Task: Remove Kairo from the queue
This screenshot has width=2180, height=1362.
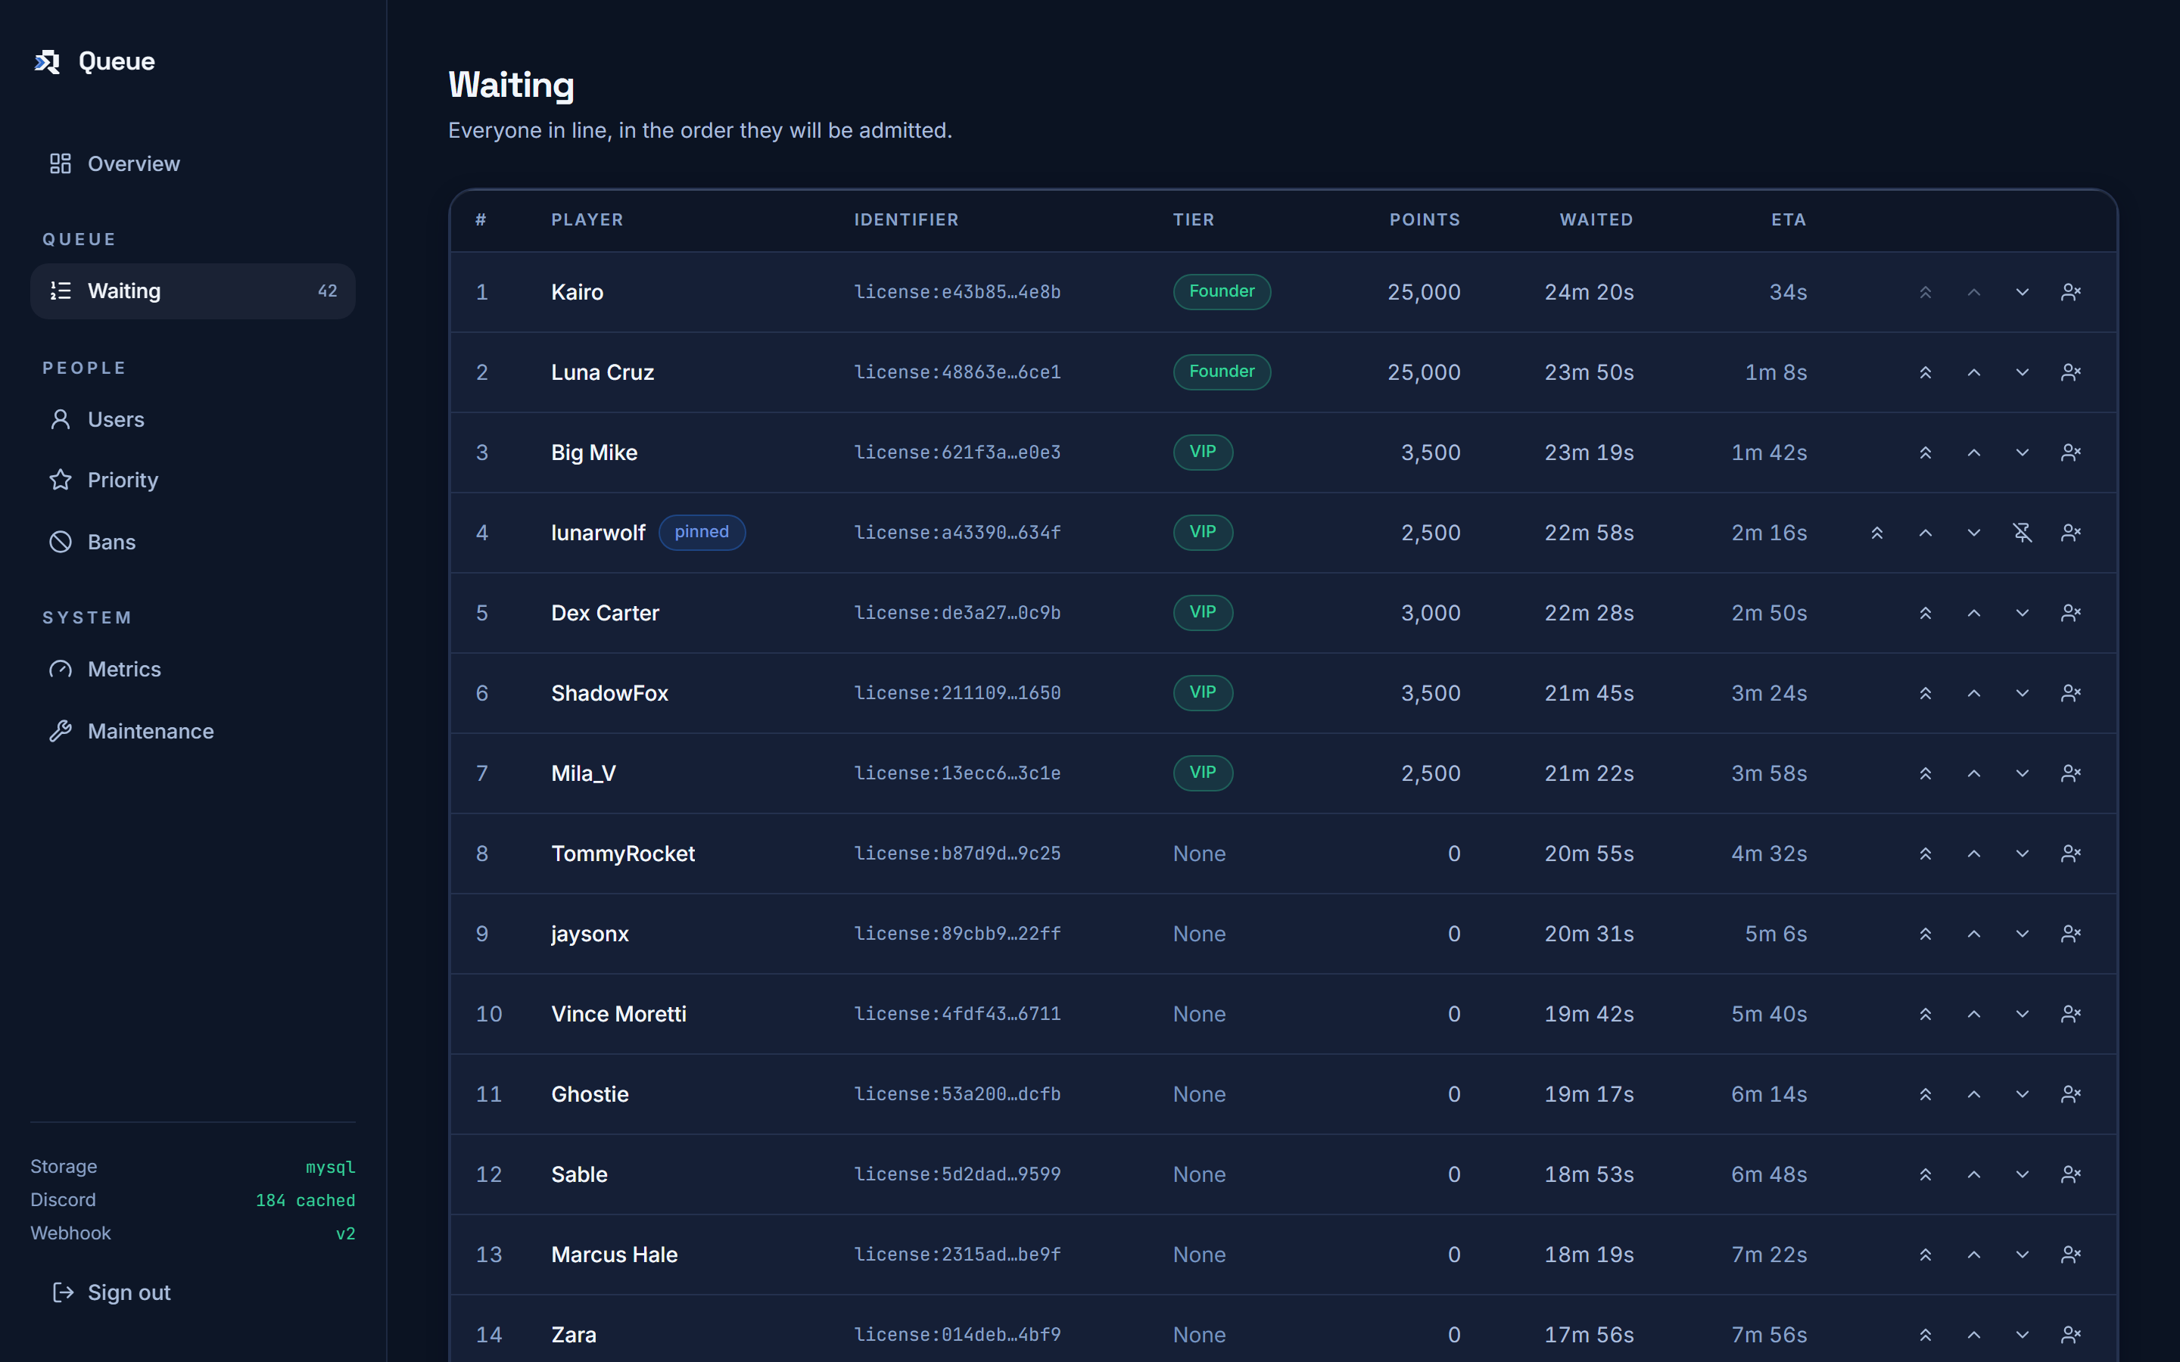Action: coord(2071,292)
